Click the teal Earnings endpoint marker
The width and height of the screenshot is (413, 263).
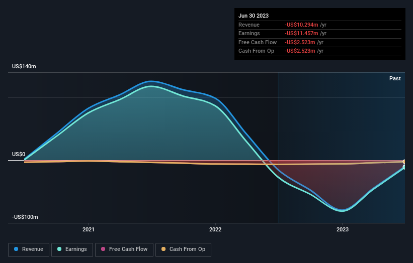pos(404,167)
